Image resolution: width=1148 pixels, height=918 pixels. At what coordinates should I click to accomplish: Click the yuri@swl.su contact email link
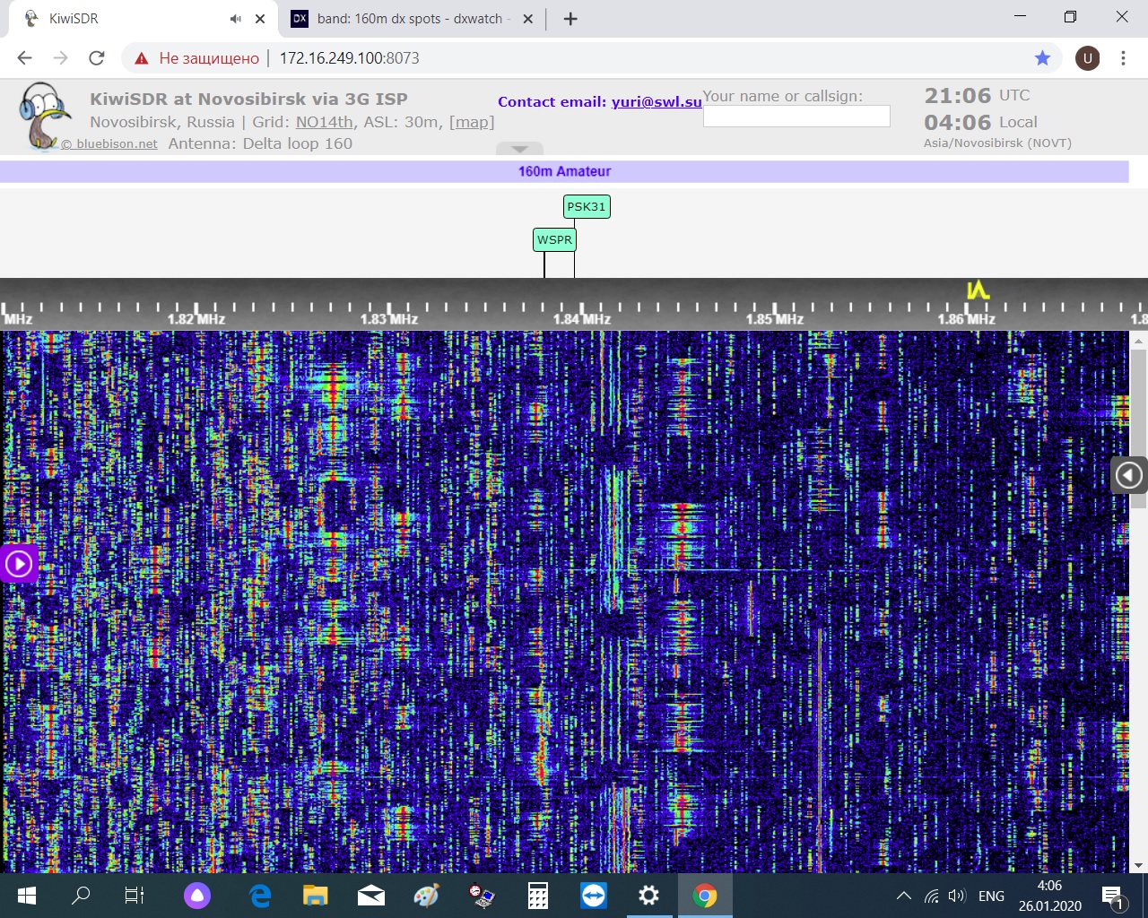[x=657, y=102]
